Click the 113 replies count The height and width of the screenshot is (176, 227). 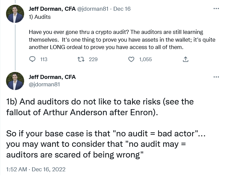coord(44,59)
